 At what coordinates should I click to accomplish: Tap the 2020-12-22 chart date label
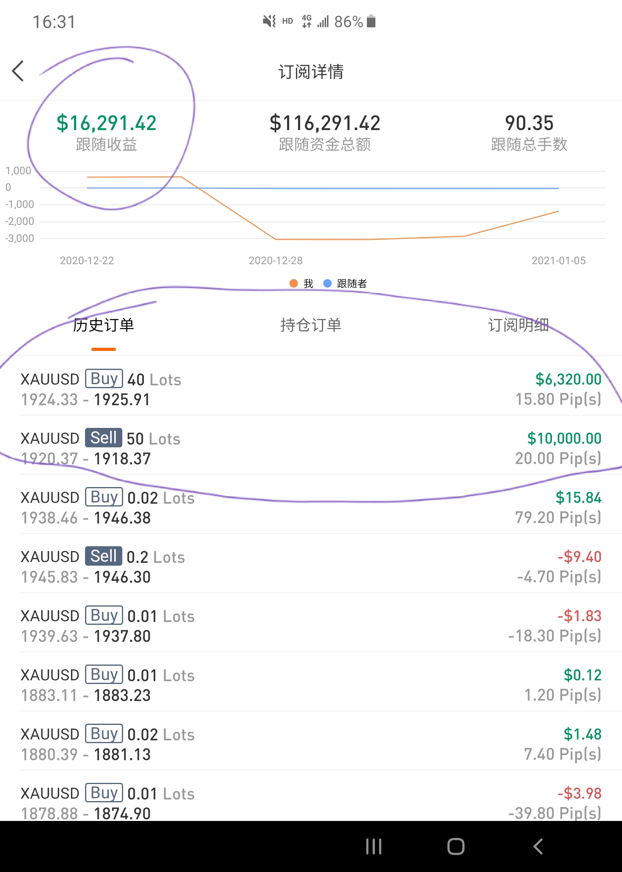pos(87,261)
